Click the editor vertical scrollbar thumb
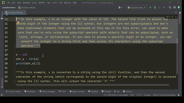The width and height of the screenshot is (184, 103). point(177,56)
